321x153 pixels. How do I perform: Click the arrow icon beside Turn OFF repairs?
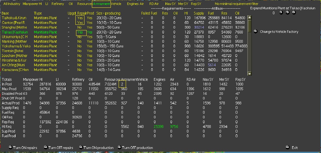click(46, 147)
